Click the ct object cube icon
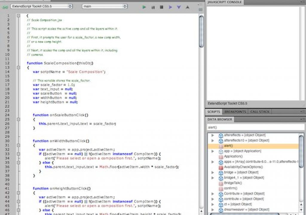 click(221, 205)
